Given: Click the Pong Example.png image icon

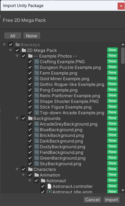Looking at the screenshot, I should pyautogui.click(x=36, y=90).
